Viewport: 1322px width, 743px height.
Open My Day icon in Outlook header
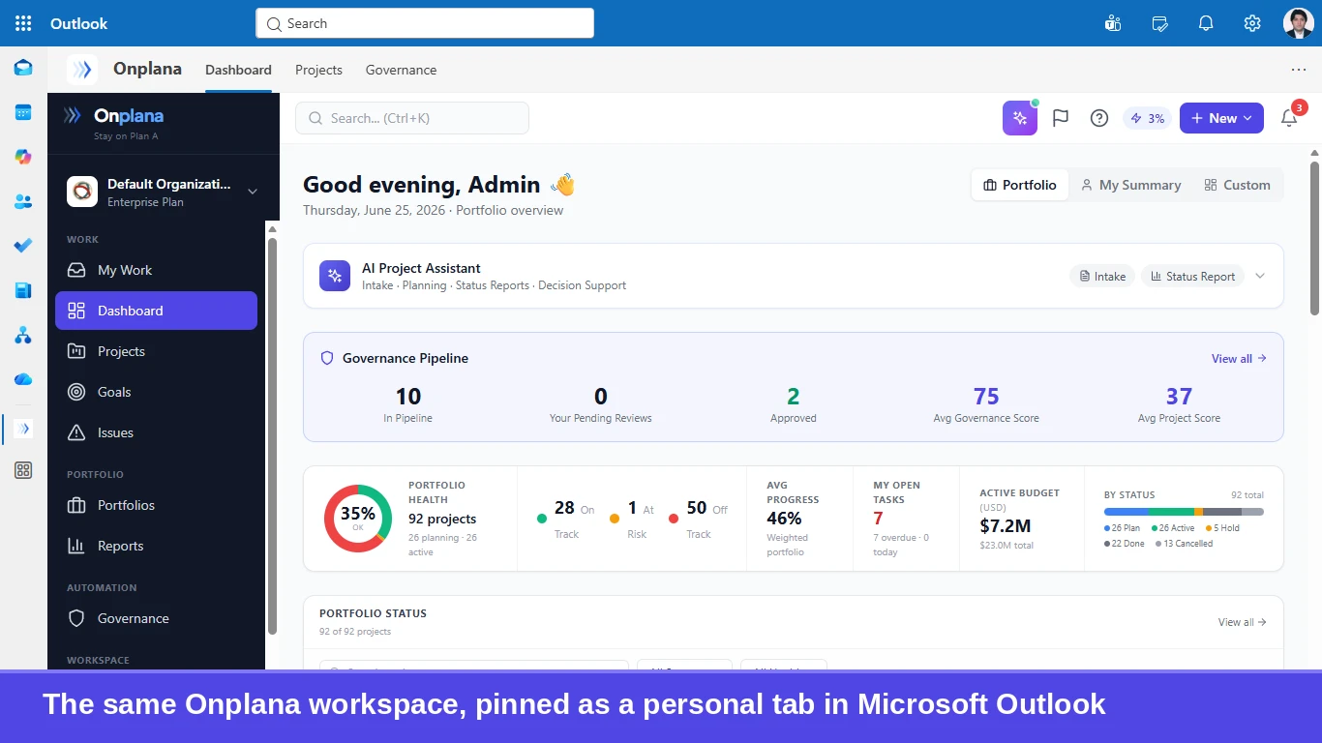1159,23
